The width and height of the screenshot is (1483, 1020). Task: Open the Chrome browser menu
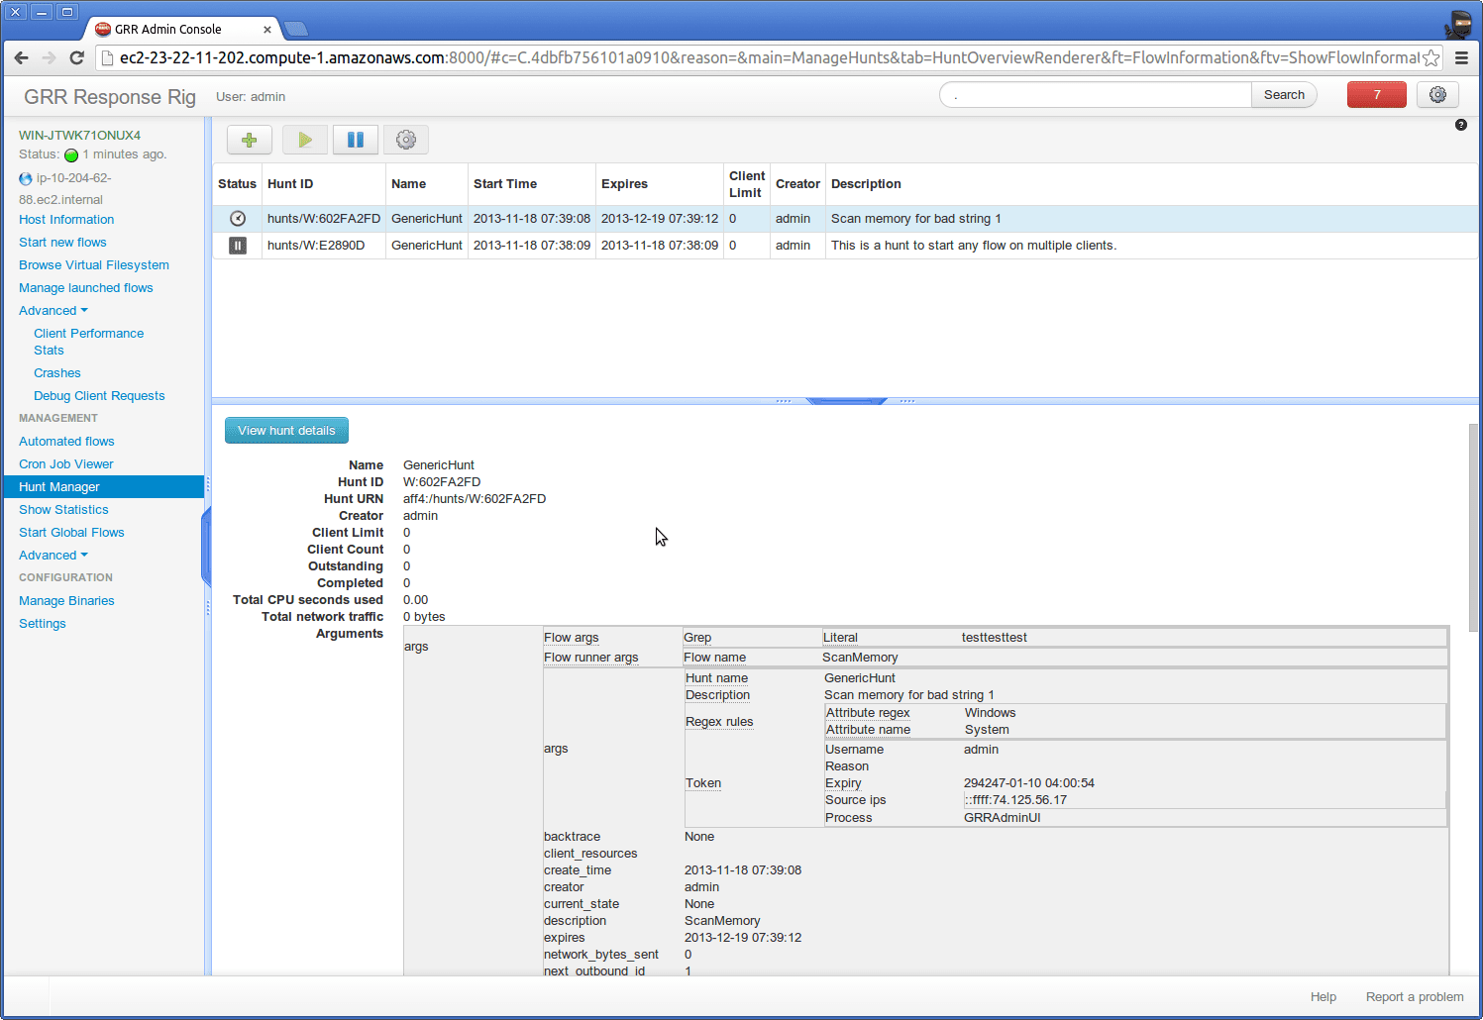click(1461, 58)
